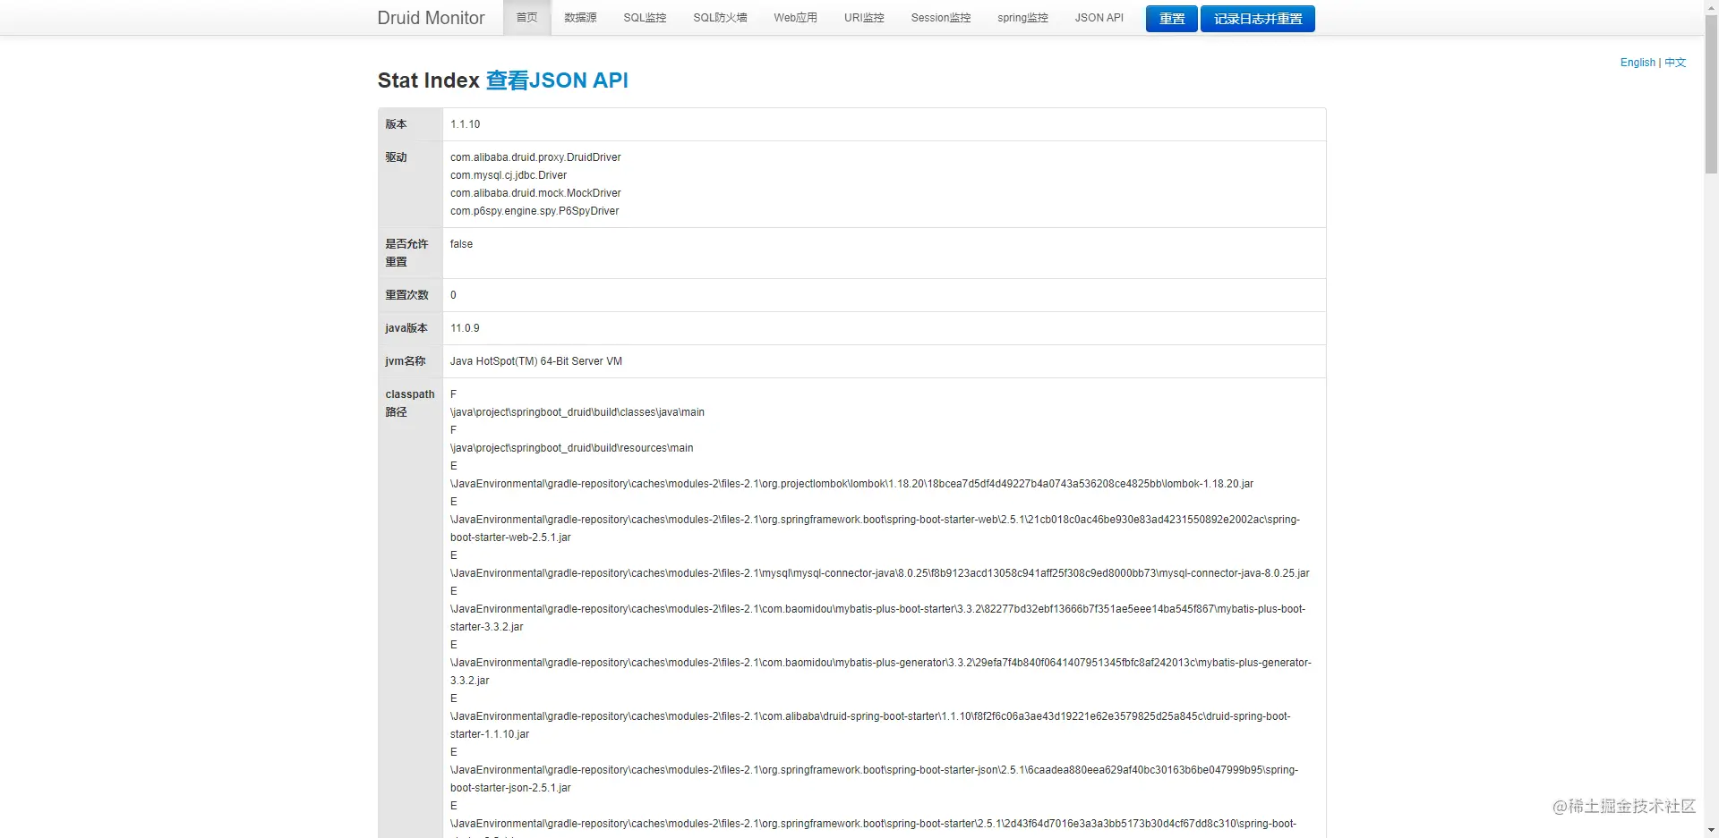Click the 版本 row label

pos(396,124)
